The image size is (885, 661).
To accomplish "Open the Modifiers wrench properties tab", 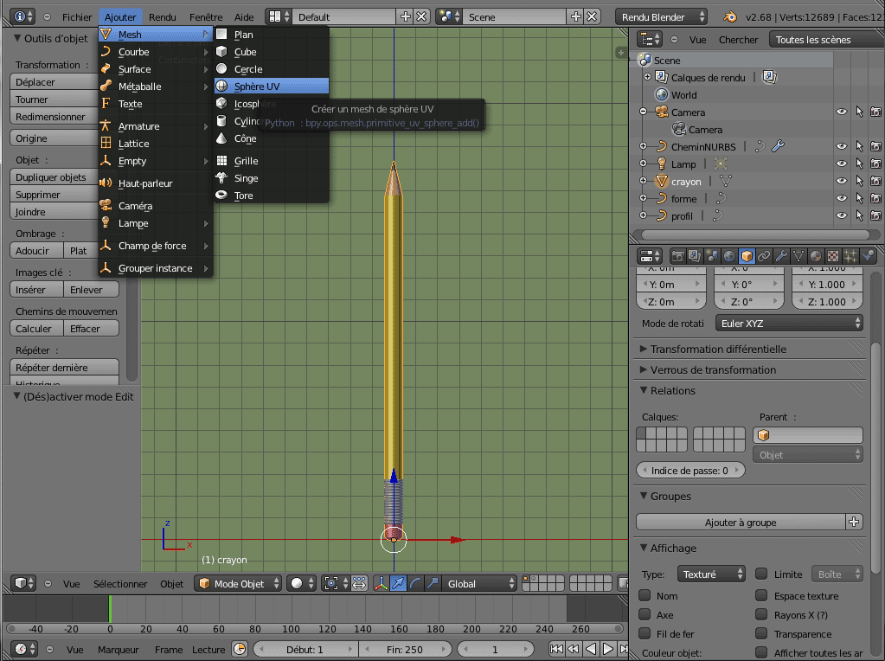I will tap(781, 256).
